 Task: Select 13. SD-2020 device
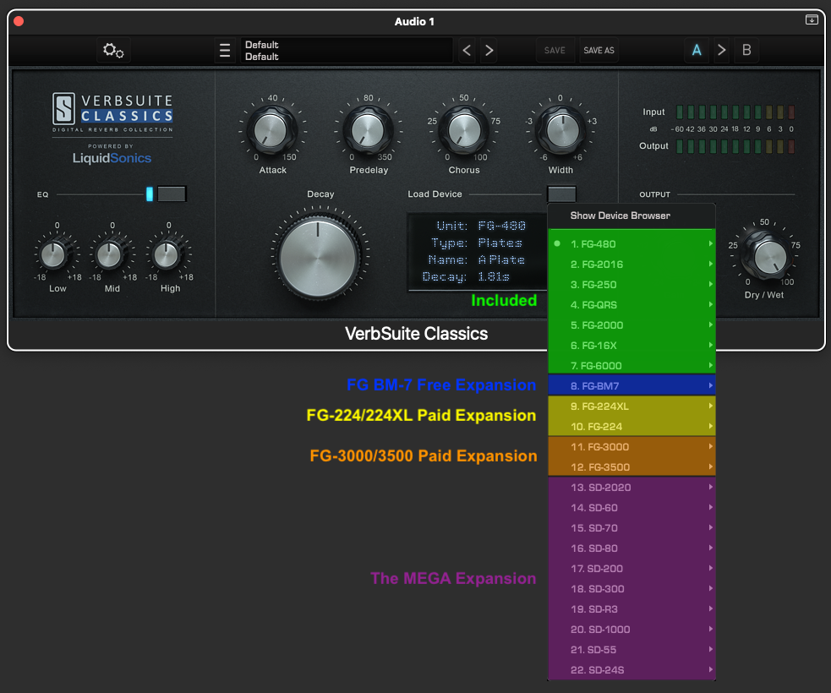(x=631, y=488)
